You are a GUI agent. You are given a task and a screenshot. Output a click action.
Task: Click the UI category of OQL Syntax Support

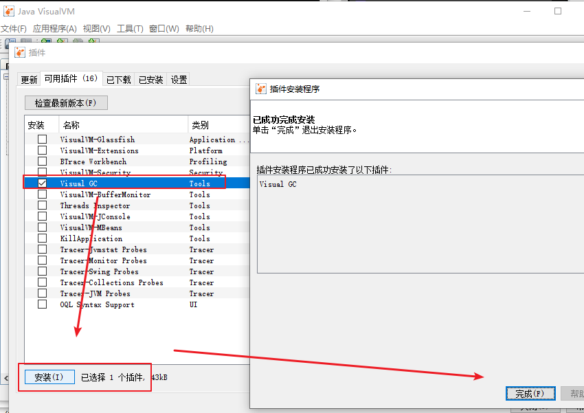pos(193,304)
